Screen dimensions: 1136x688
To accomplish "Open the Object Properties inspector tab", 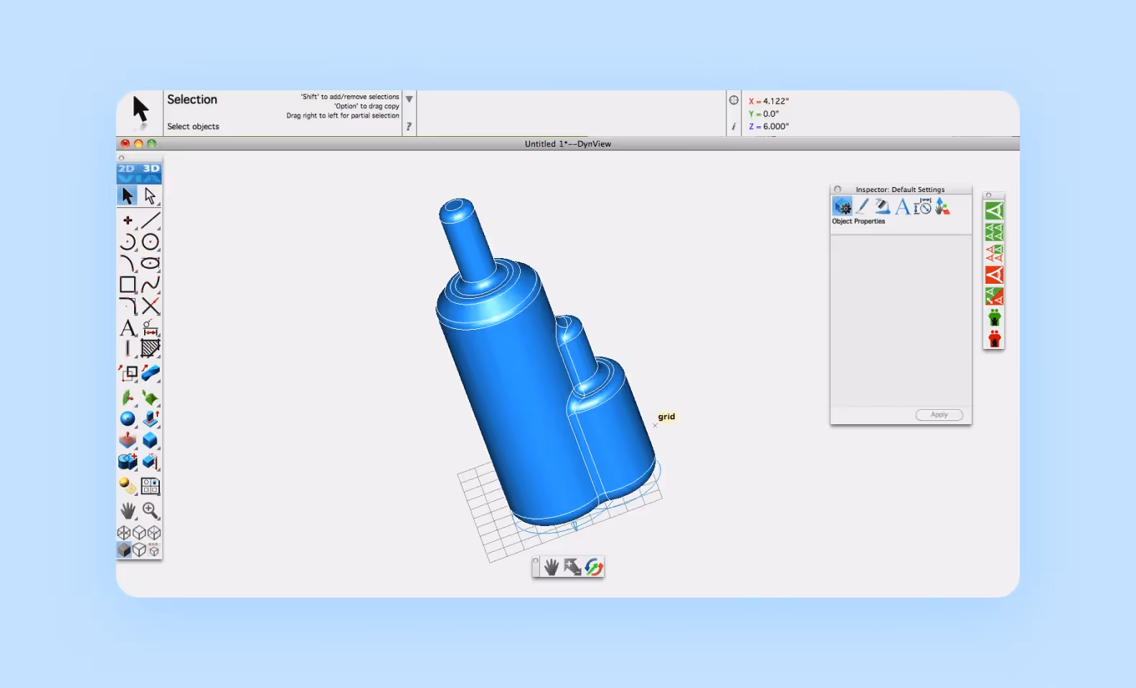I will pyautogui.click(x=842, y=206).
